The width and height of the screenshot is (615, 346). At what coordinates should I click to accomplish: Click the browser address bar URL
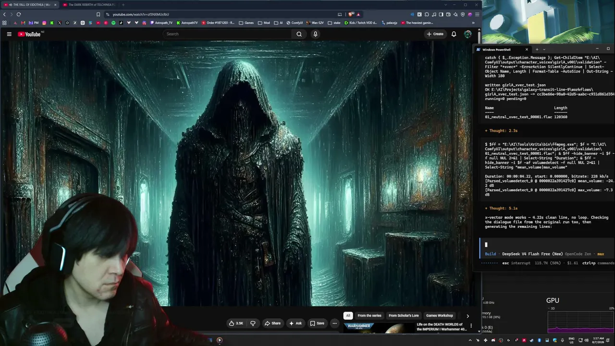point(141,14)
